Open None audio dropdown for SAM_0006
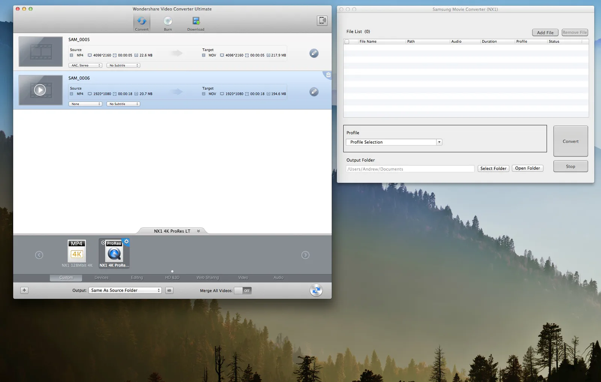 coord(85,104)
